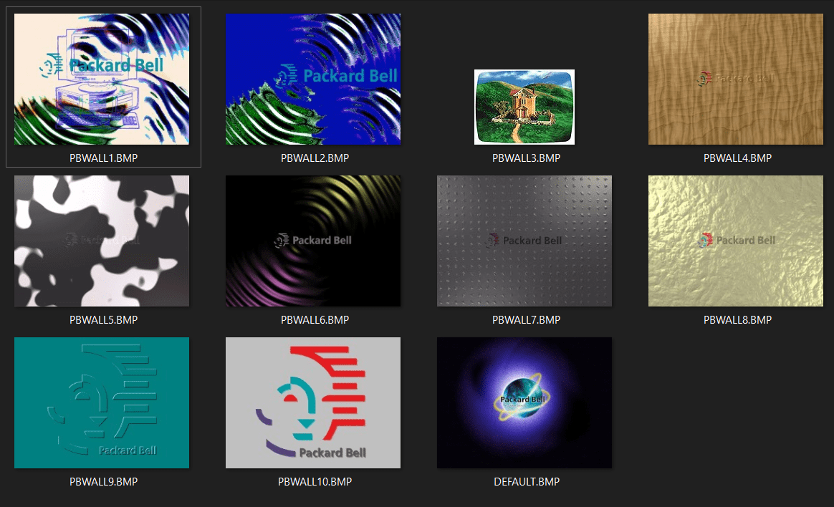This screenshot has width=834, height=507.
Task: Click the PBWALL2.BMP file name text
Action: [315, 158]
